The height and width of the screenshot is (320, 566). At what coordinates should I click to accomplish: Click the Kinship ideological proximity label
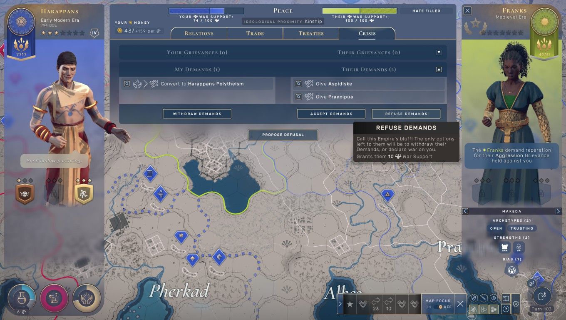[313, 21]
